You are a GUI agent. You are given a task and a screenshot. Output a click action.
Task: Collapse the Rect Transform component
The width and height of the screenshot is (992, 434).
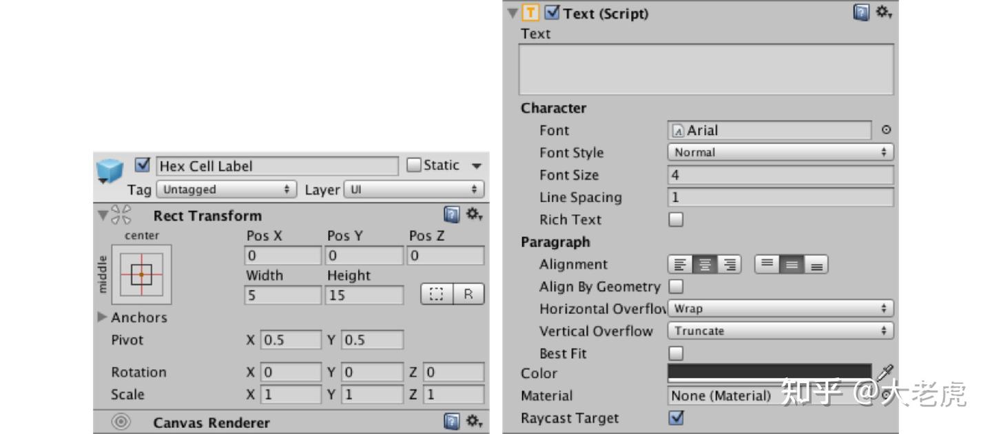pos(102,216)
